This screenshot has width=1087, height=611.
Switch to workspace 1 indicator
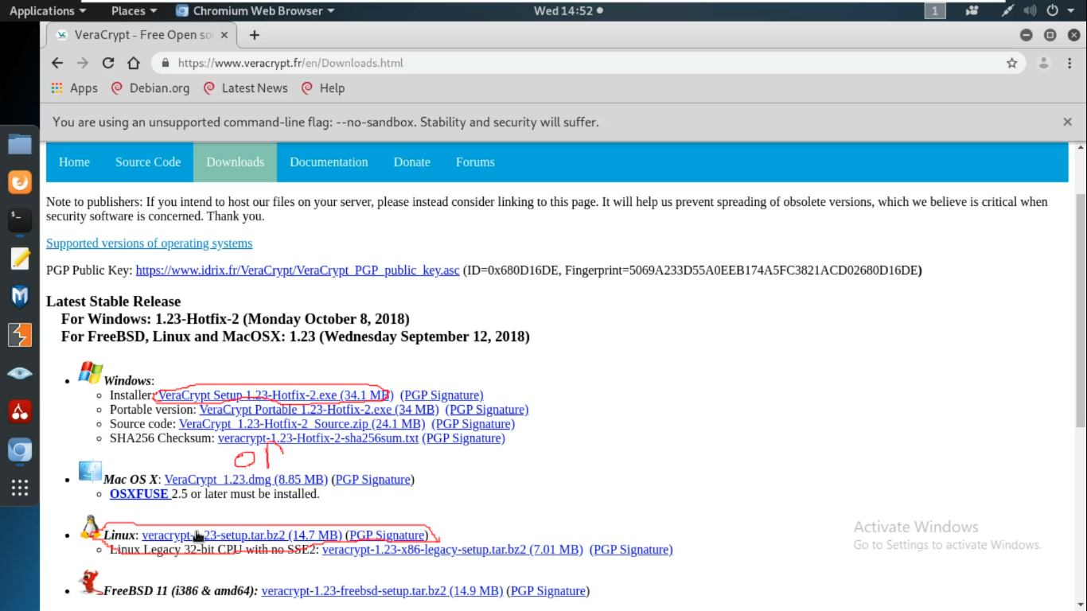(x=935, y=11)
